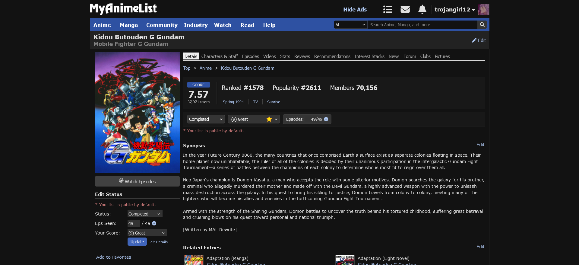Click the pencil Edit icon beside title
579x265 pixels.
point(479,40)
